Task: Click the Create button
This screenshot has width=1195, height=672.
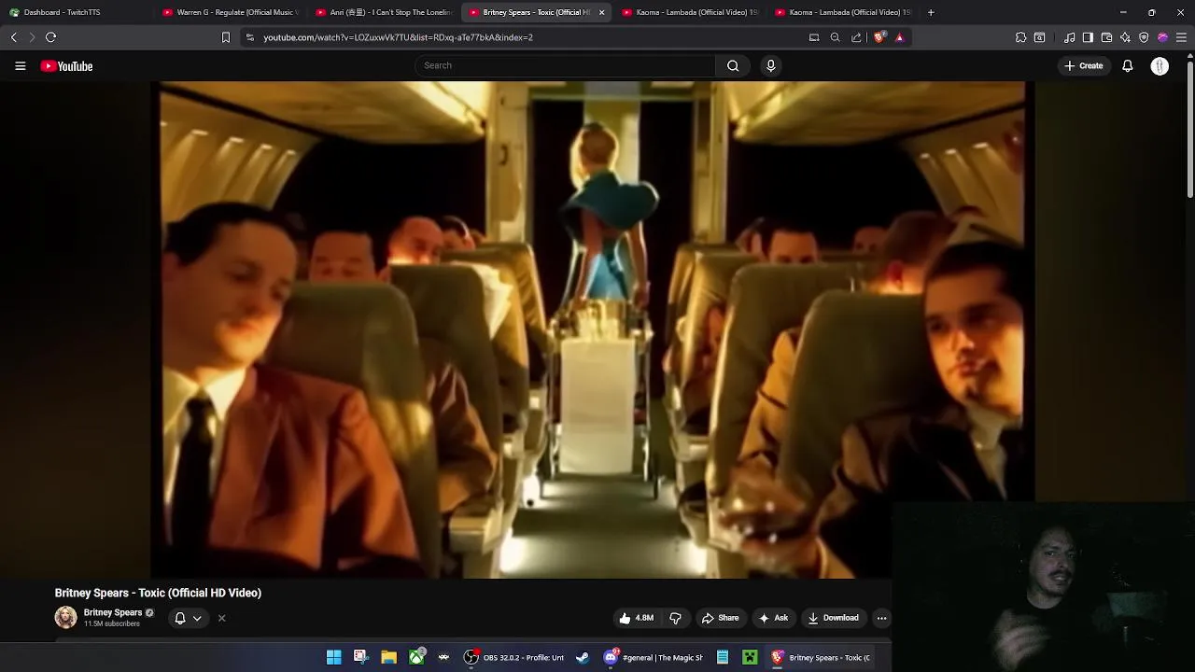Action: tap(1083, 66)
